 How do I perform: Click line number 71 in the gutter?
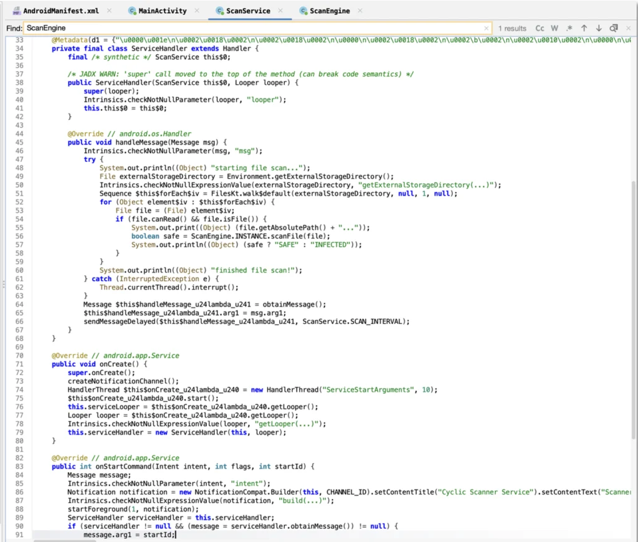(x=18, y=364)
